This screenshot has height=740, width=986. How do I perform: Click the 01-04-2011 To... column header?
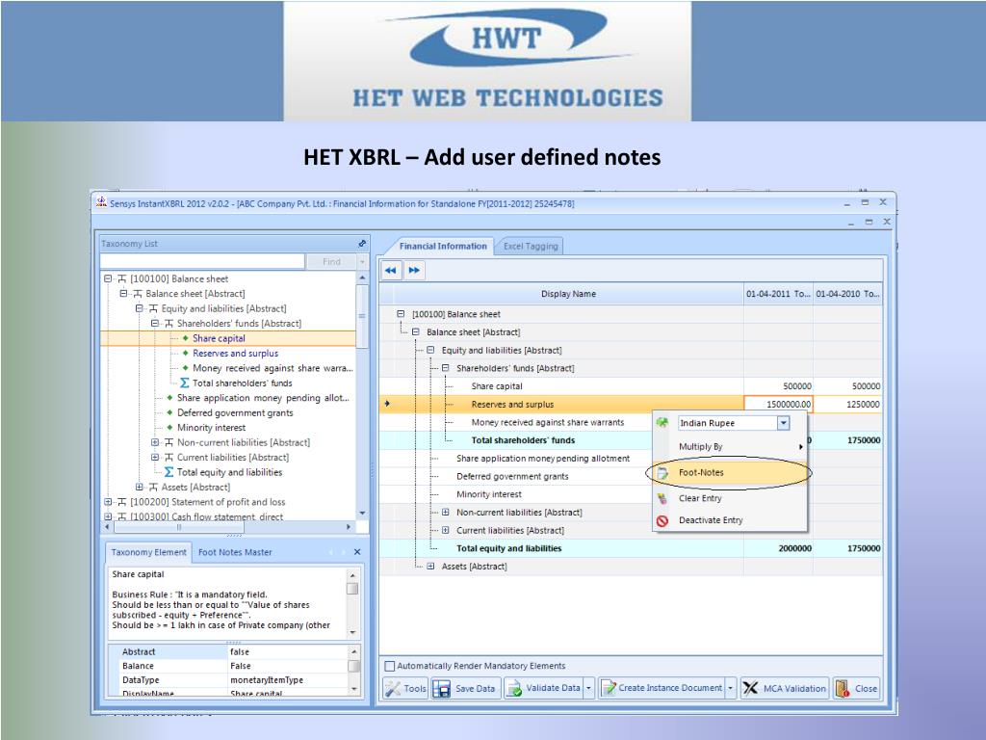pos(778,294)
